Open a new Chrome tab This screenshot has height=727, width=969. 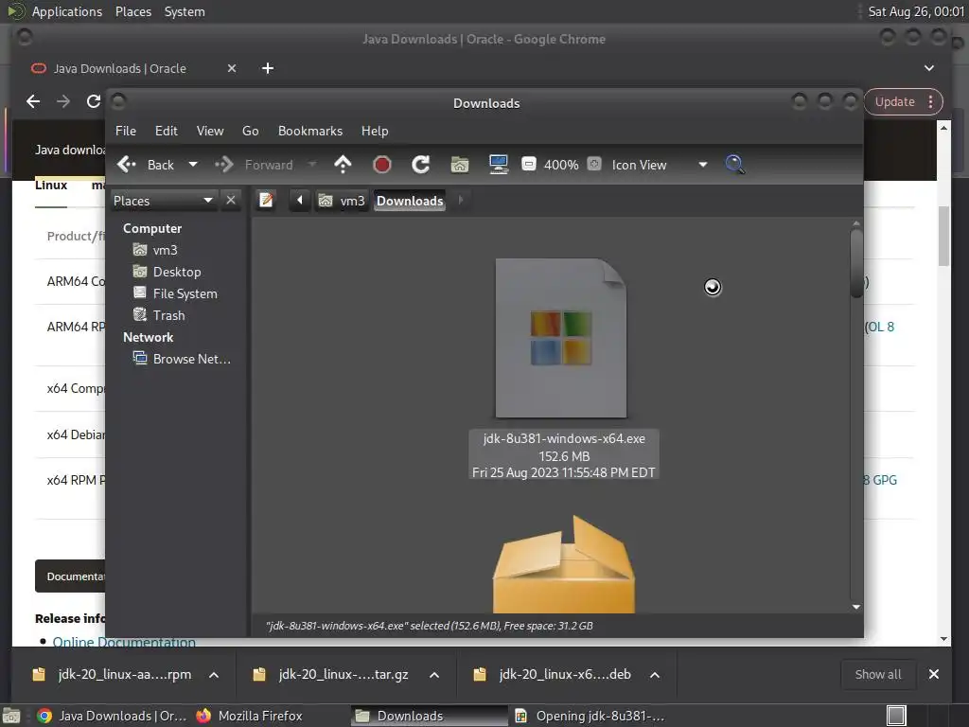point(268,68)
